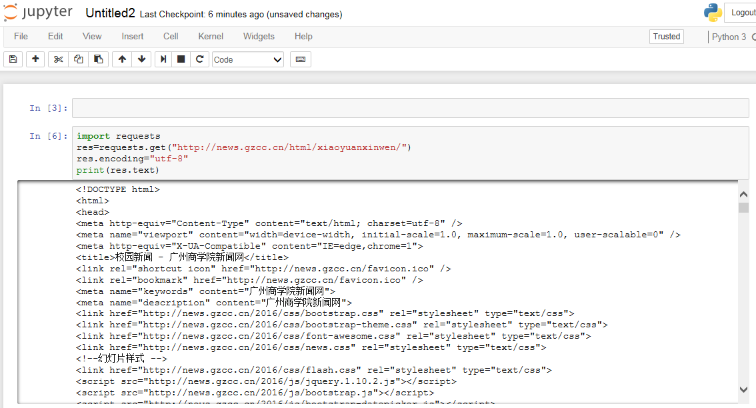Click the Jupyter logo
Screen dimensions: 756x408
[37, 13]
